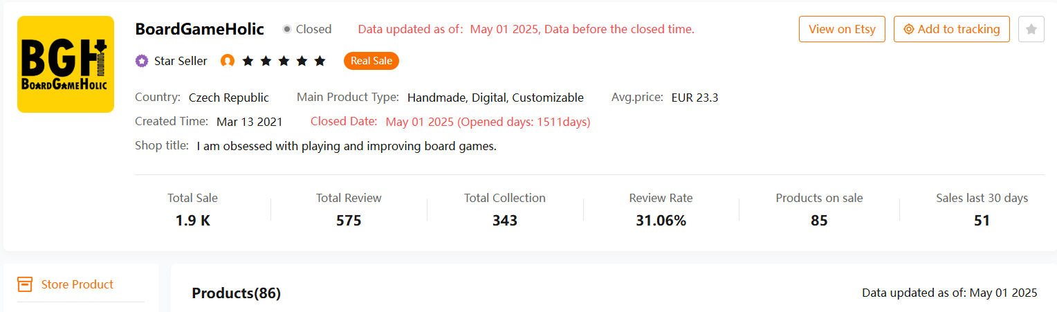Click the Review Rate 31.06% stat
Screen dimensions: 1057x312
(661, 210)
